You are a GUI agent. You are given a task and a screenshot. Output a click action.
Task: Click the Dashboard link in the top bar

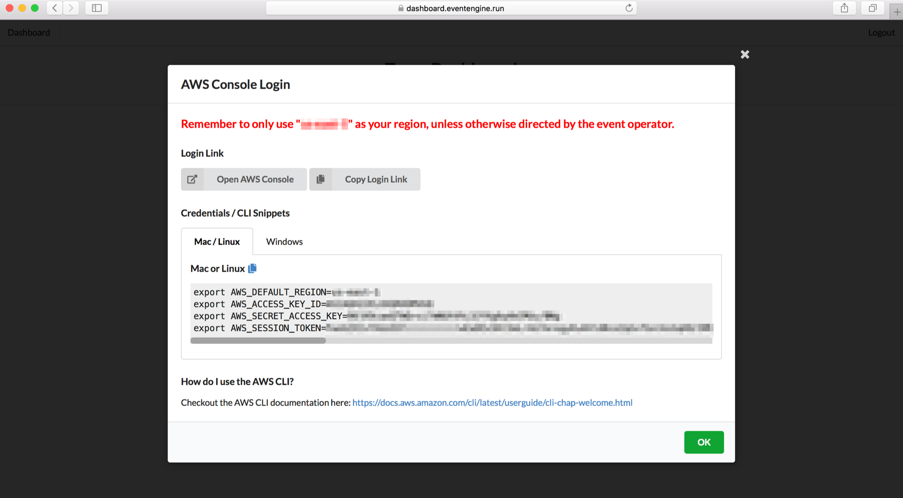coord(29,33)
